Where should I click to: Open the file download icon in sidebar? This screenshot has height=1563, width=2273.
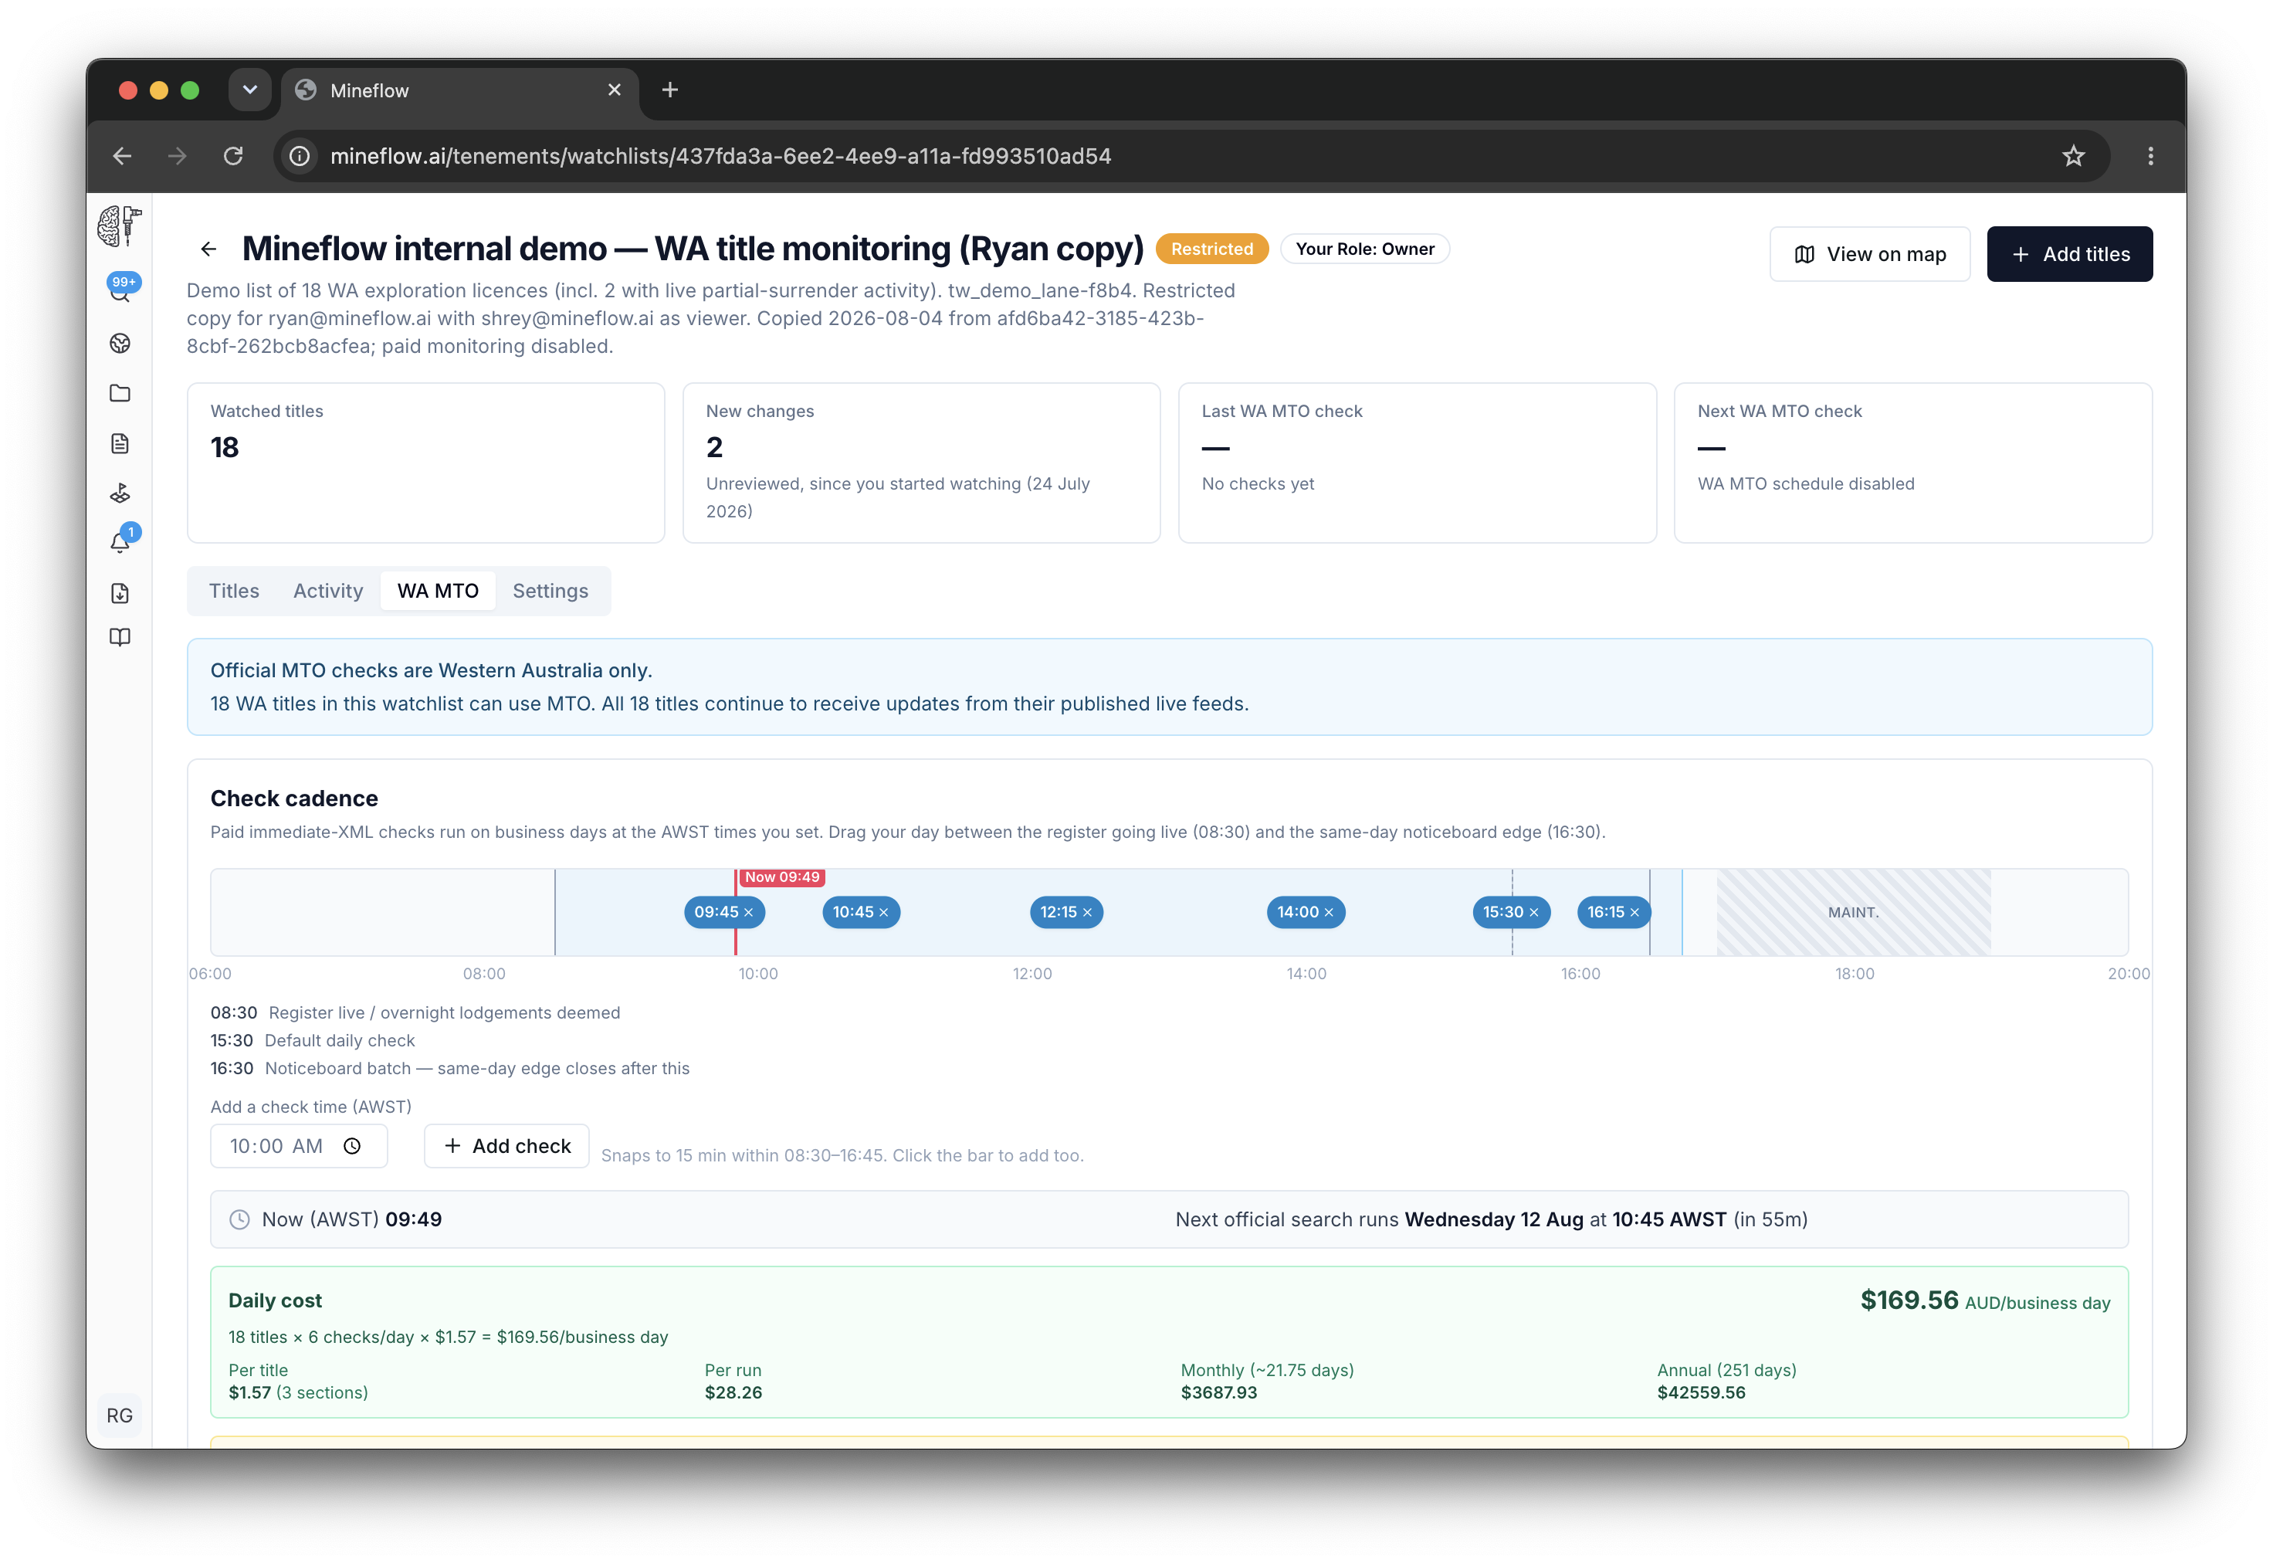click(x=120, y=594)
